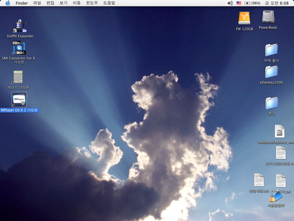This screenshot has height=221, width=294.
Task: Open the 보기 (View) menu
Action: pyautogui.click(x=63, y=3)
